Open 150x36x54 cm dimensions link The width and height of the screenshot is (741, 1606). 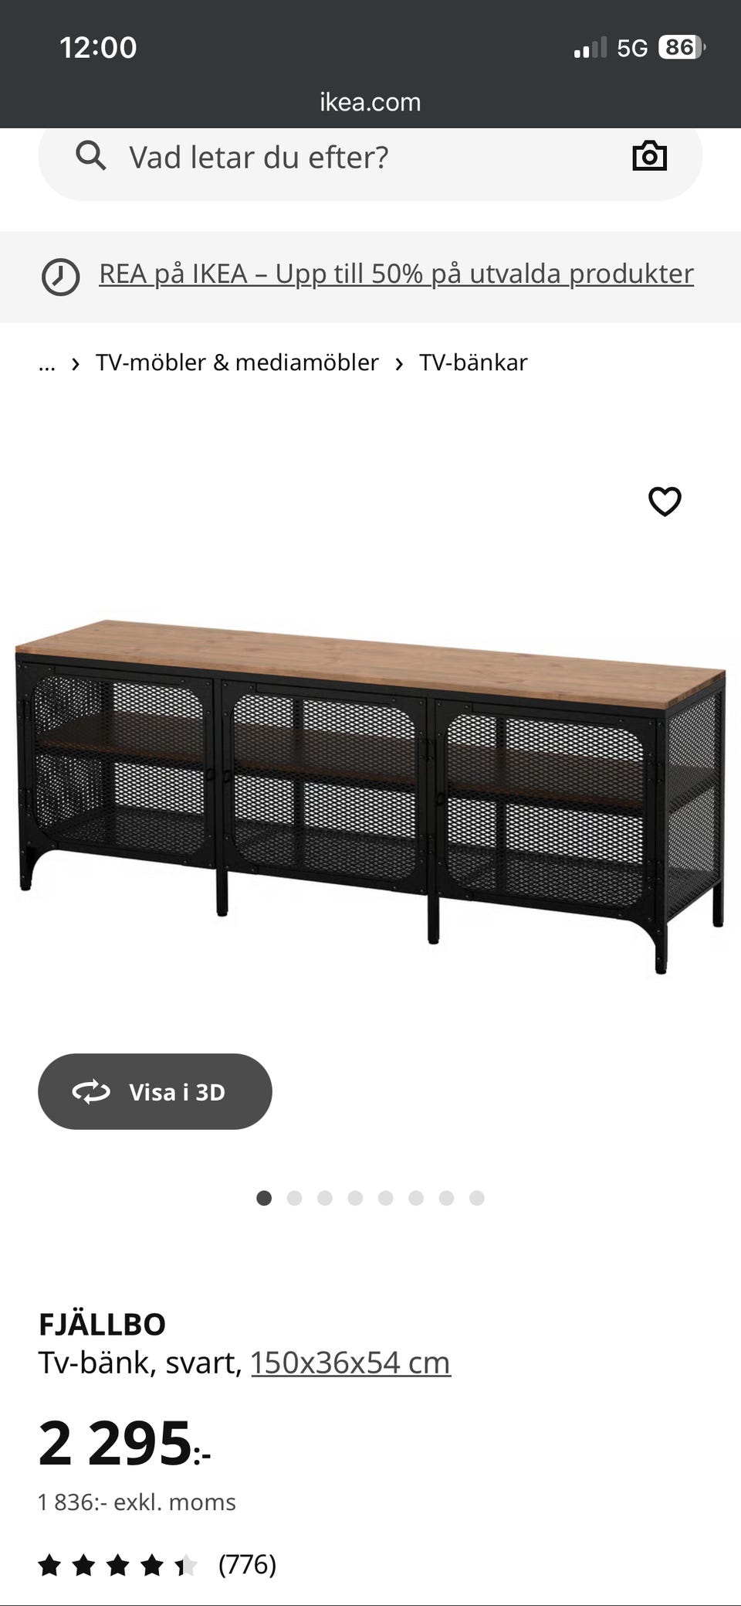350,1363
